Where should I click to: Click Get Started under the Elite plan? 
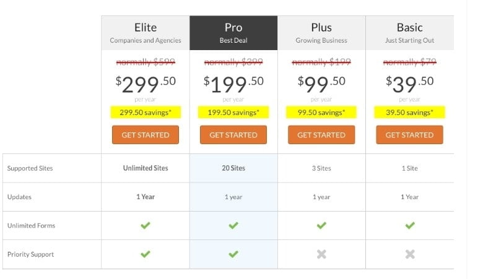(146, 135)
